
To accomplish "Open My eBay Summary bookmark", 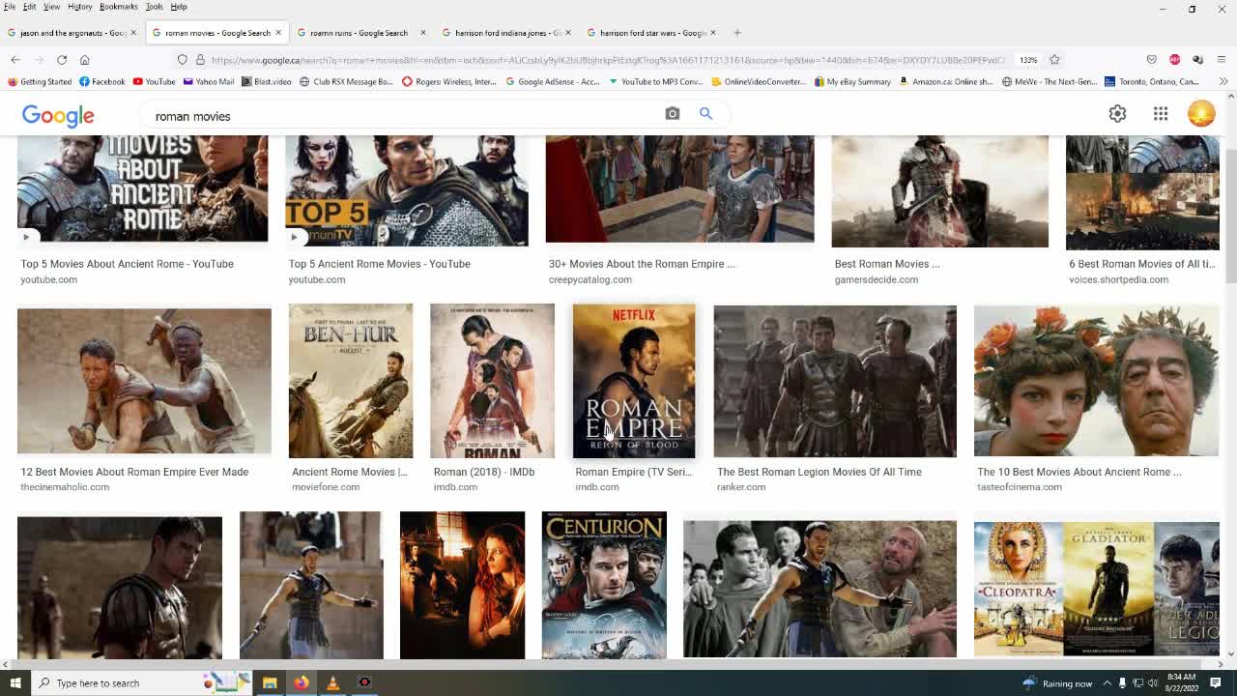I will coord(851,81).
